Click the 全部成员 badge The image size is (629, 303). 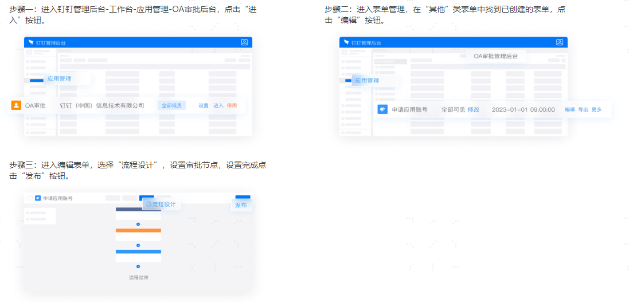click(x=171, y=106)
